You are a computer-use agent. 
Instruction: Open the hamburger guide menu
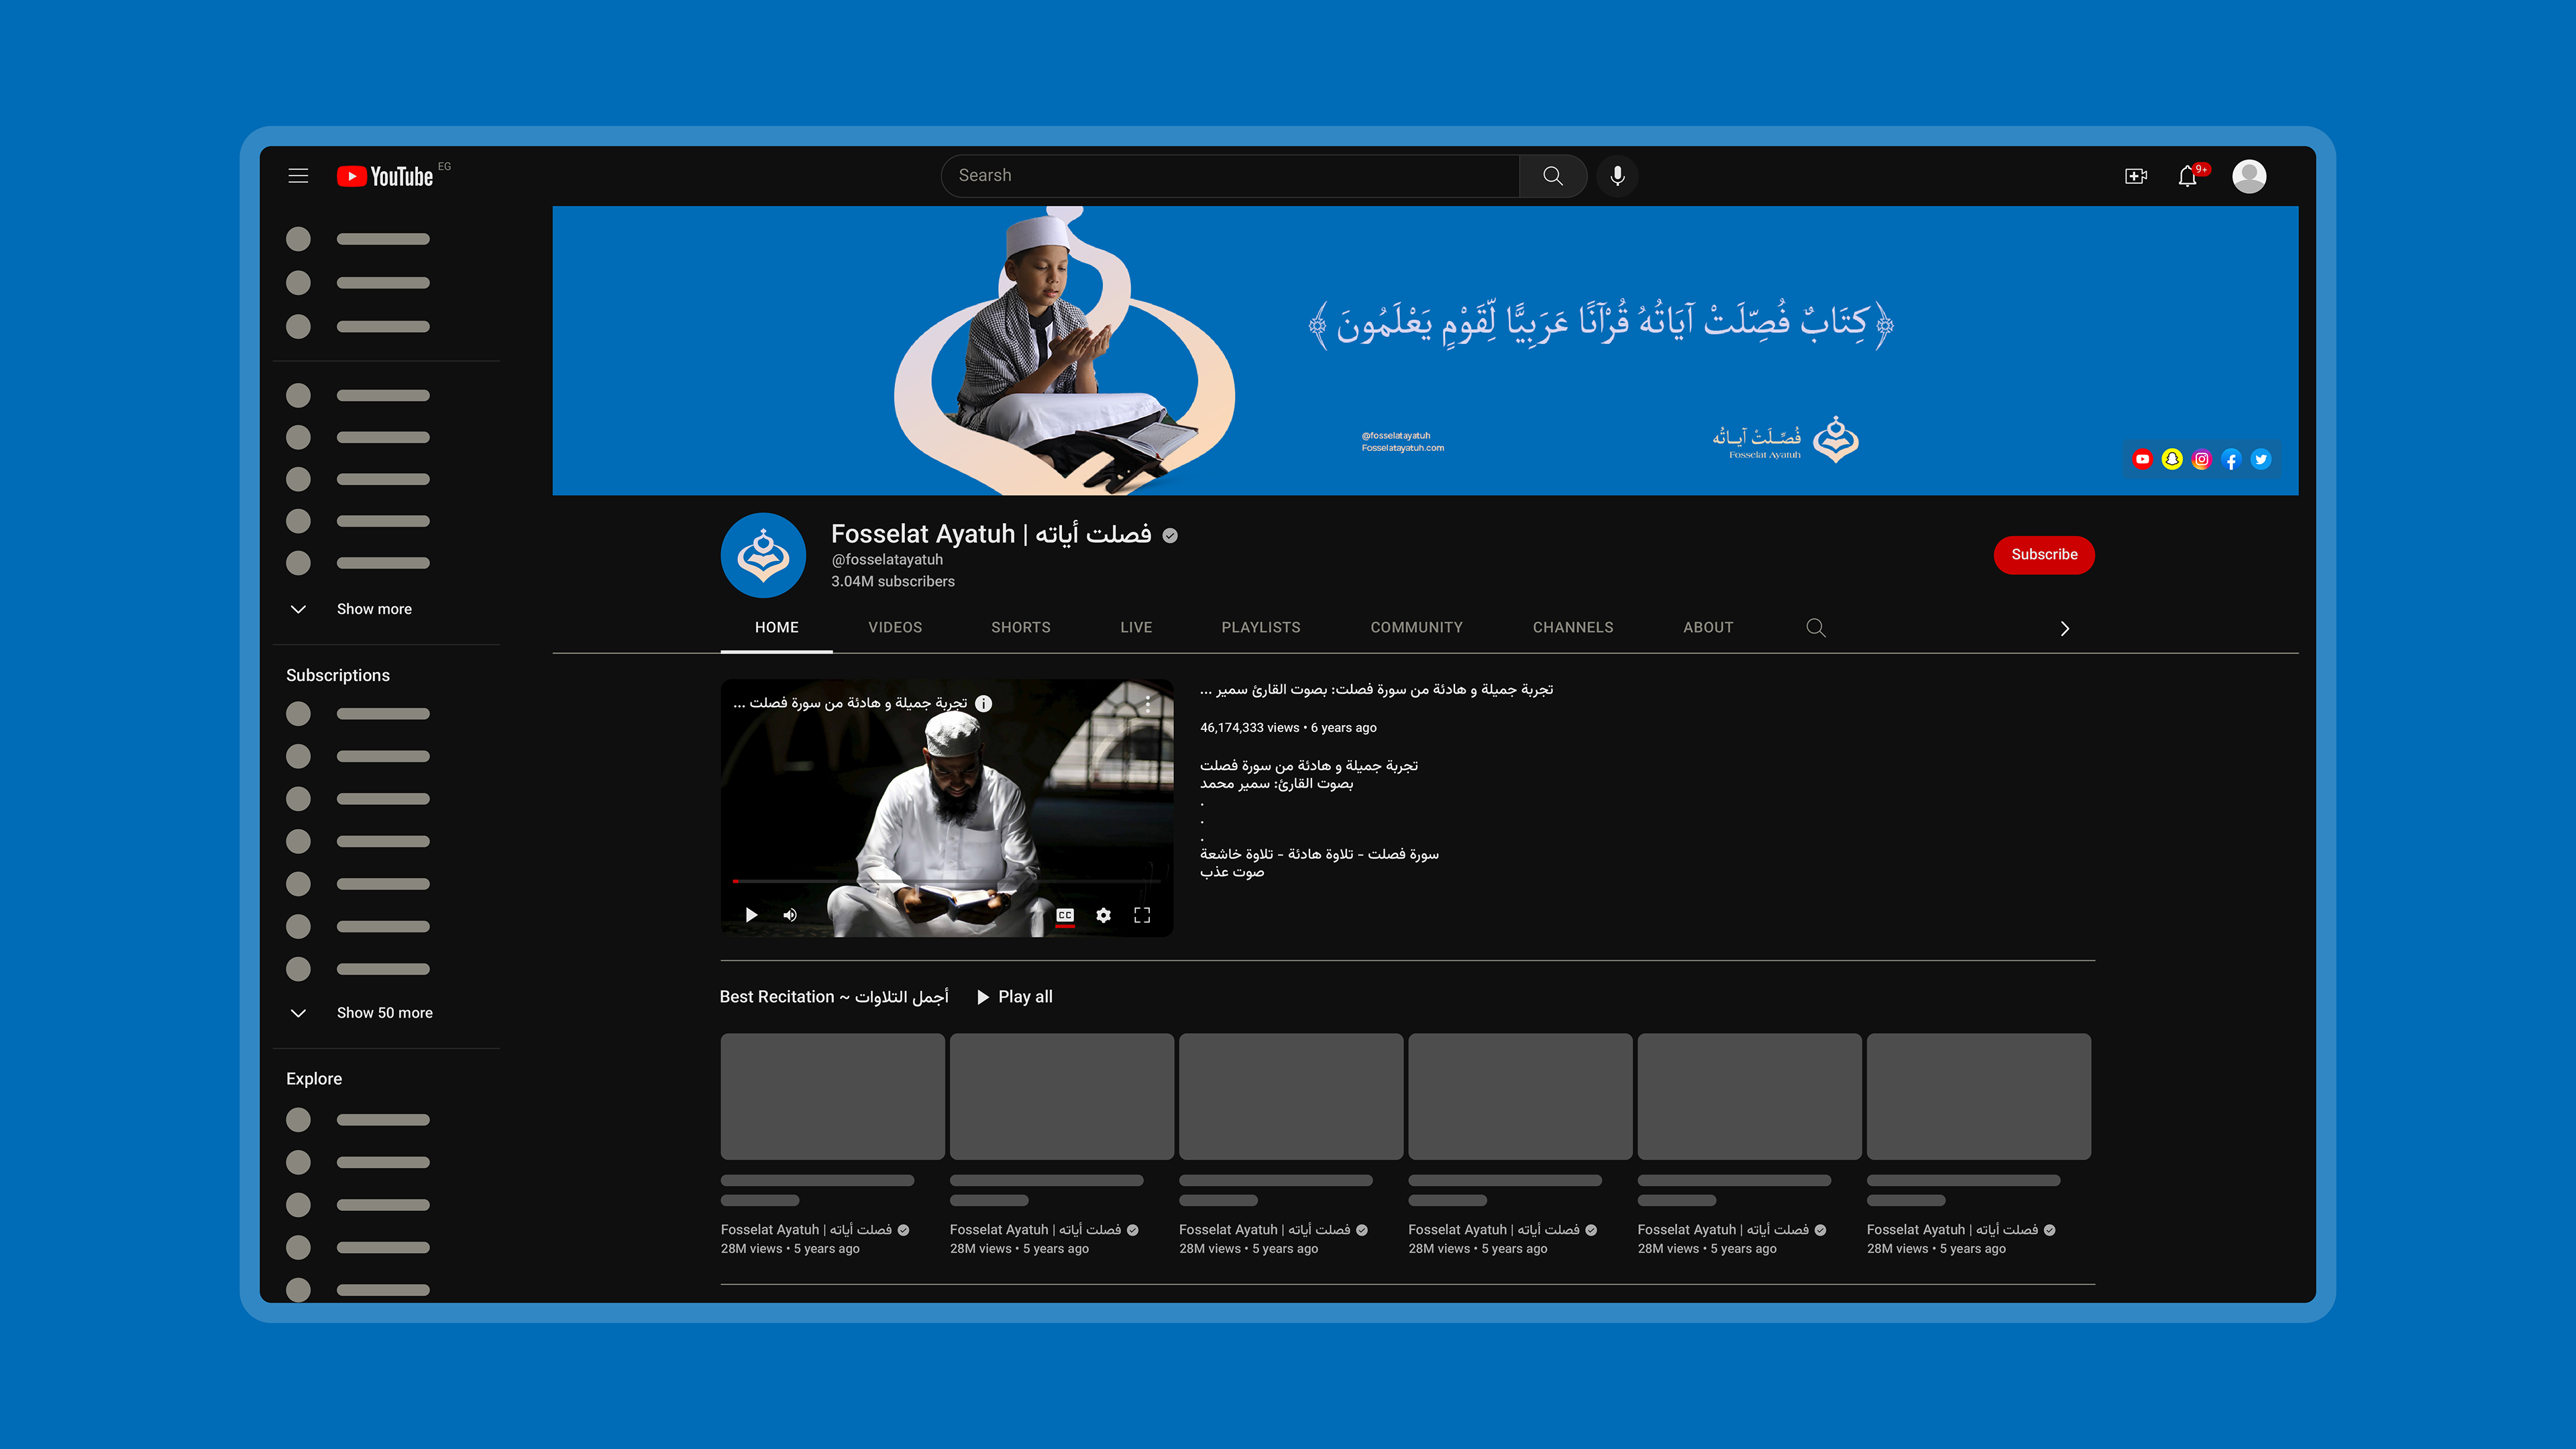tap(298, 176)
